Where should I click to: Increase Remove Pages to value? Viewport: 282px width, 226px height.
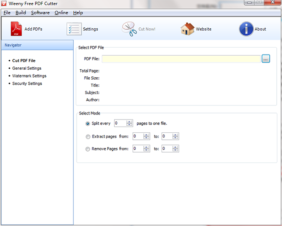point(175,147)
